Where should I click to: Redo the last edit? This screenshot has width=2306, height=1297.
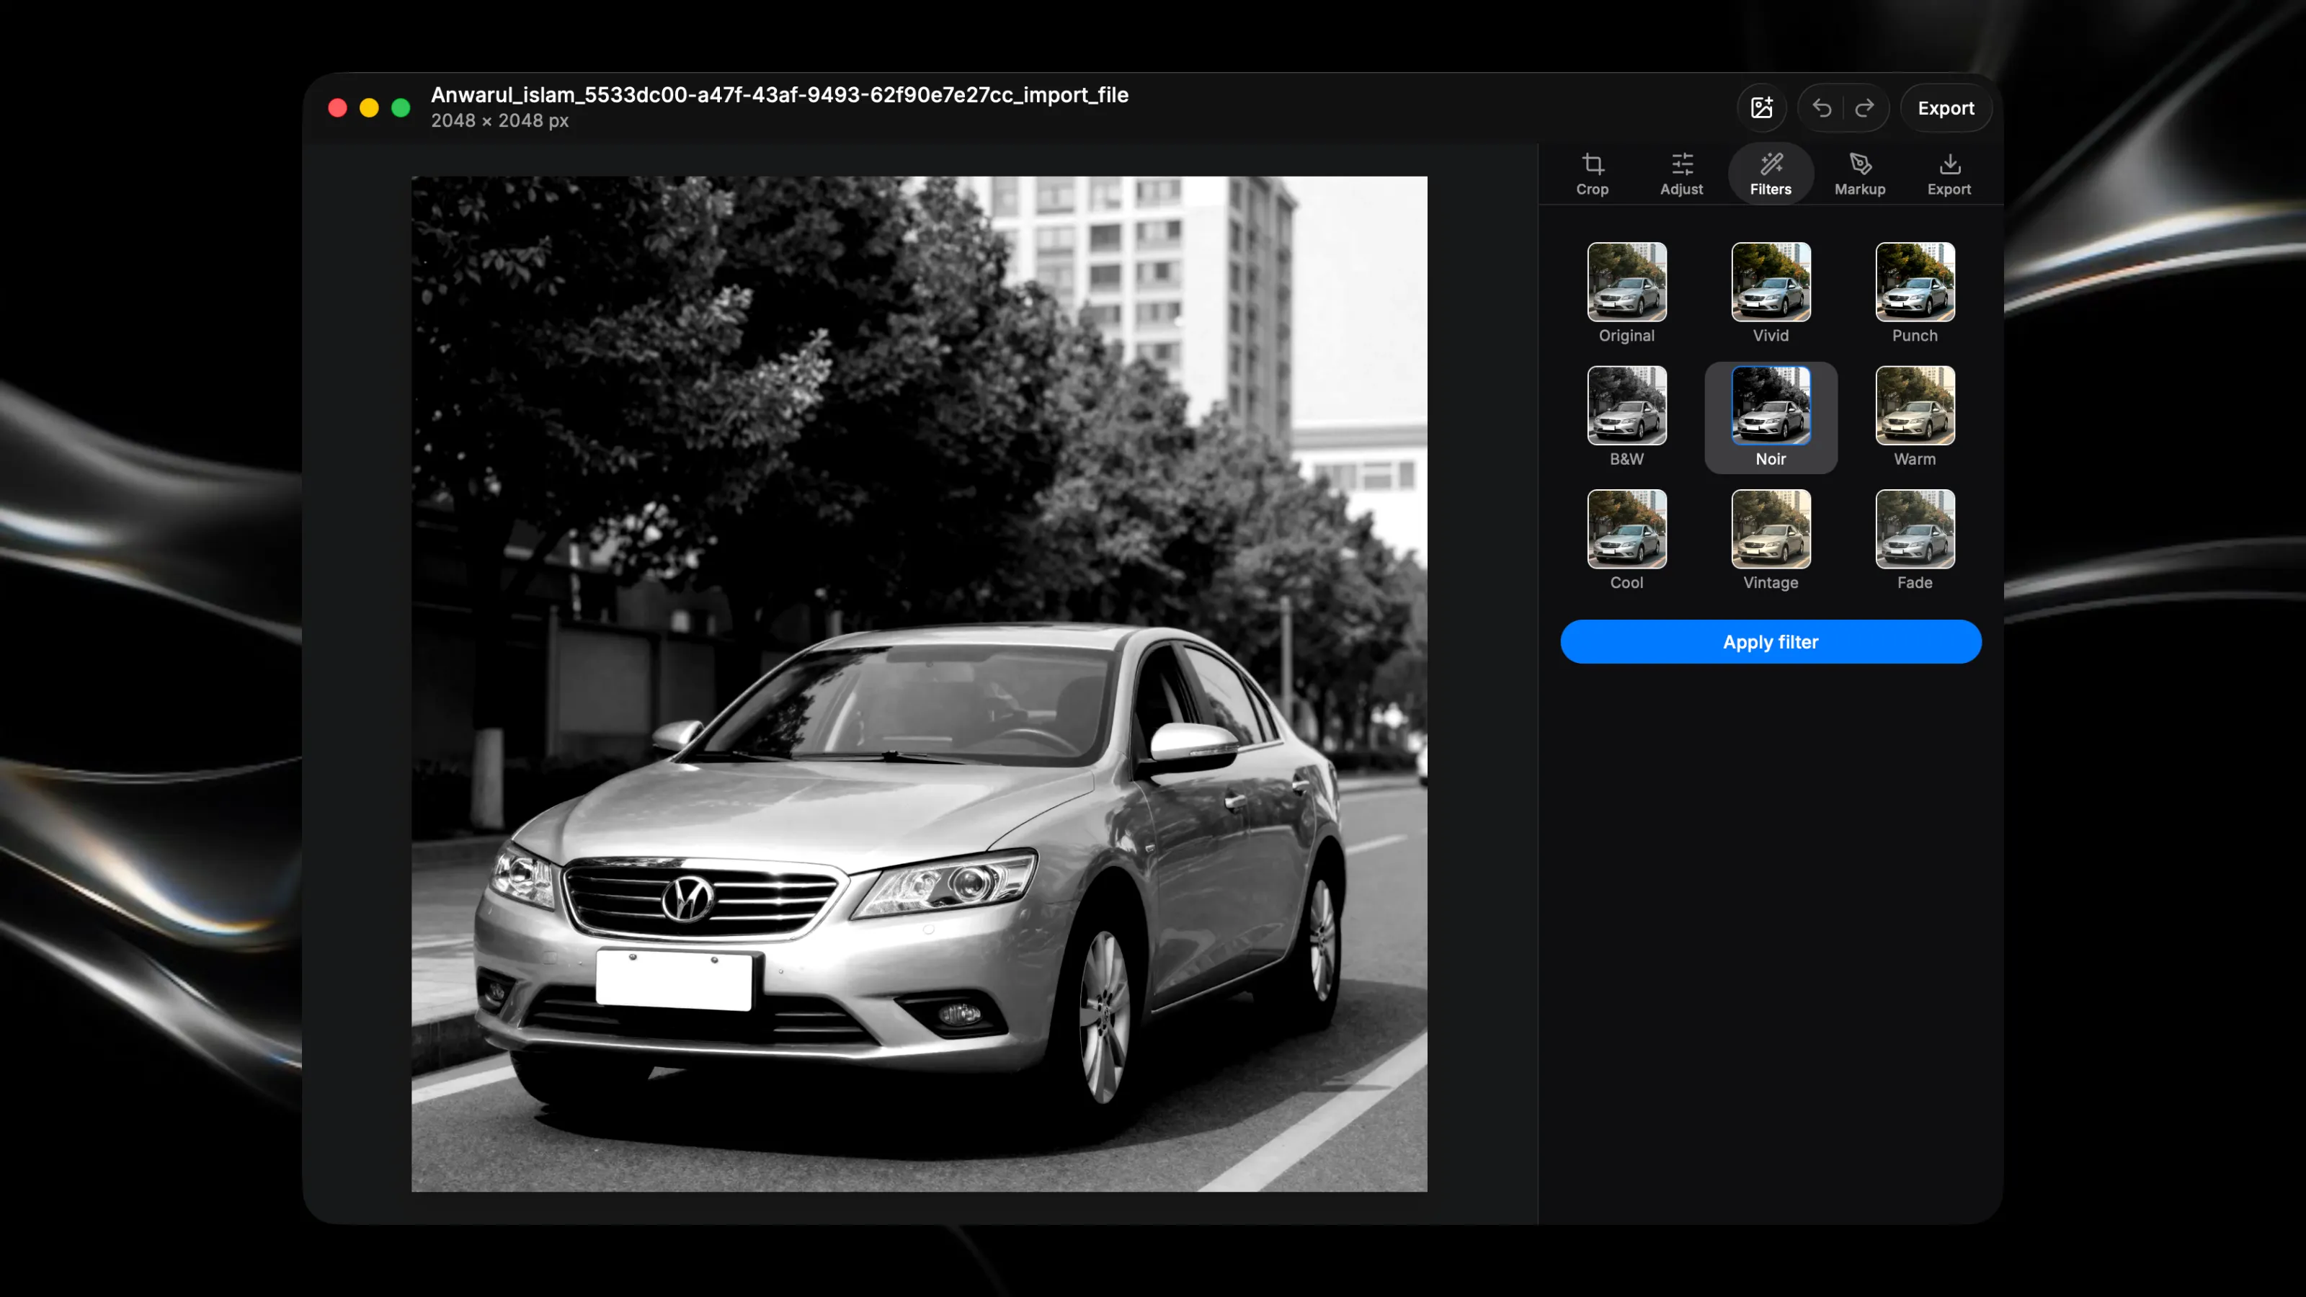1865,108
